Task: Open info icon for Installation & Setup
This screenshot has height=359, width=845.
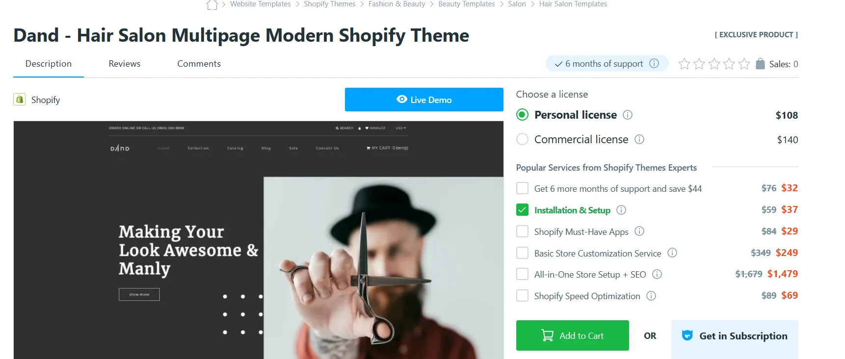Action: 621,210
